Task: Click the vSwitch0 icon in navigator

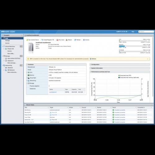Action: click(6, 68)
